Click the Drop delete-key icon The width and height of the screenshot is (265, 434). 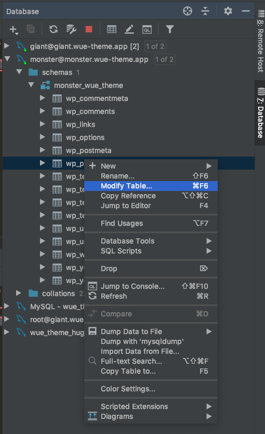click(204, 268)
